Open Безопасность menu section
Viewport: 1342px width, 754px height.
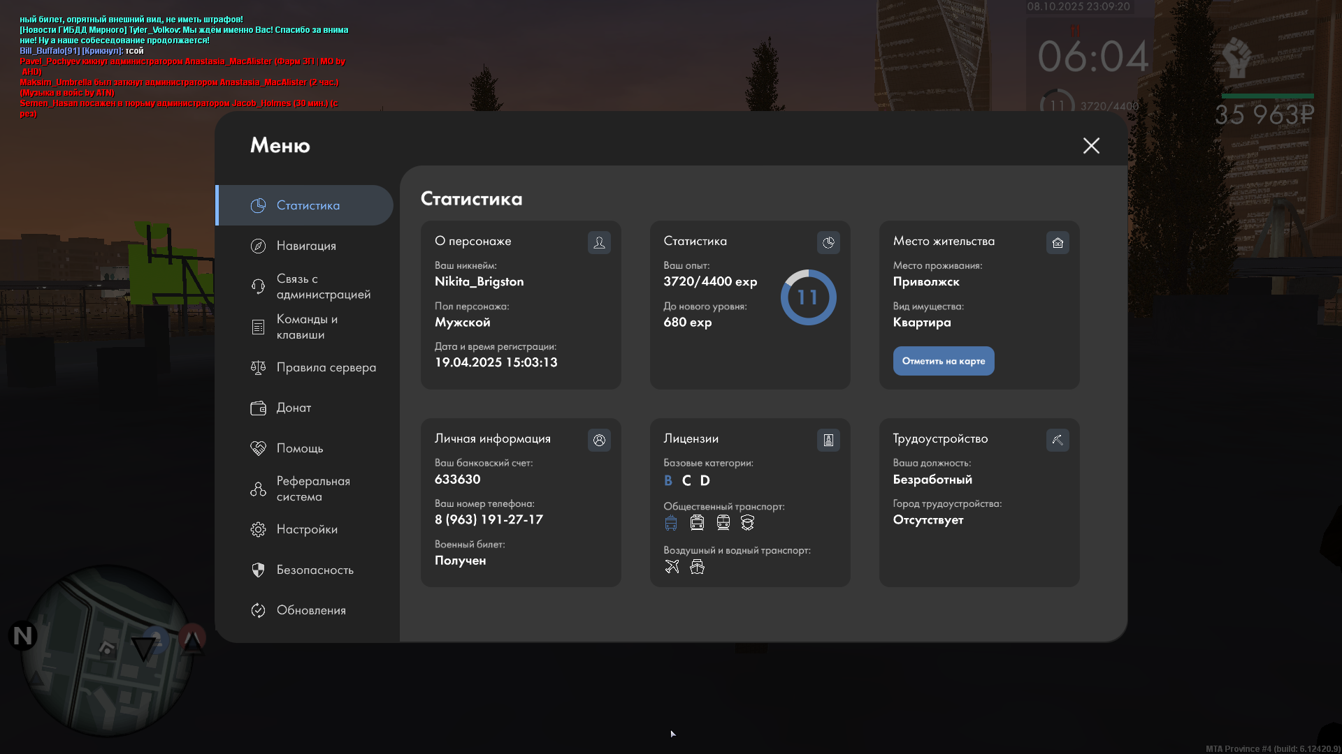tap(314, 570)
